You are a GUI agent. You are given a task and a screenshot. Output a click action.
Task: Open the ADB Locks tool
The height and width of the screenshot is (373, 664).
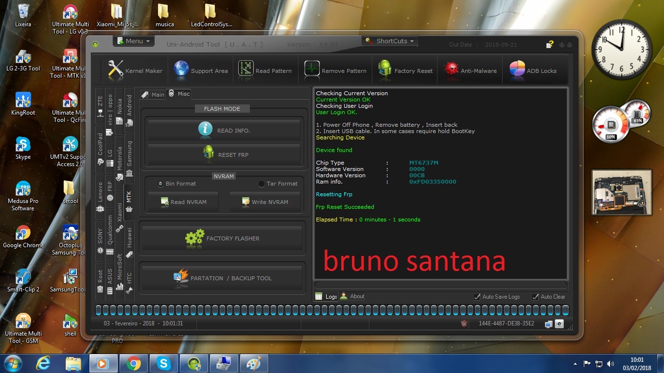(x=533, y=70)
